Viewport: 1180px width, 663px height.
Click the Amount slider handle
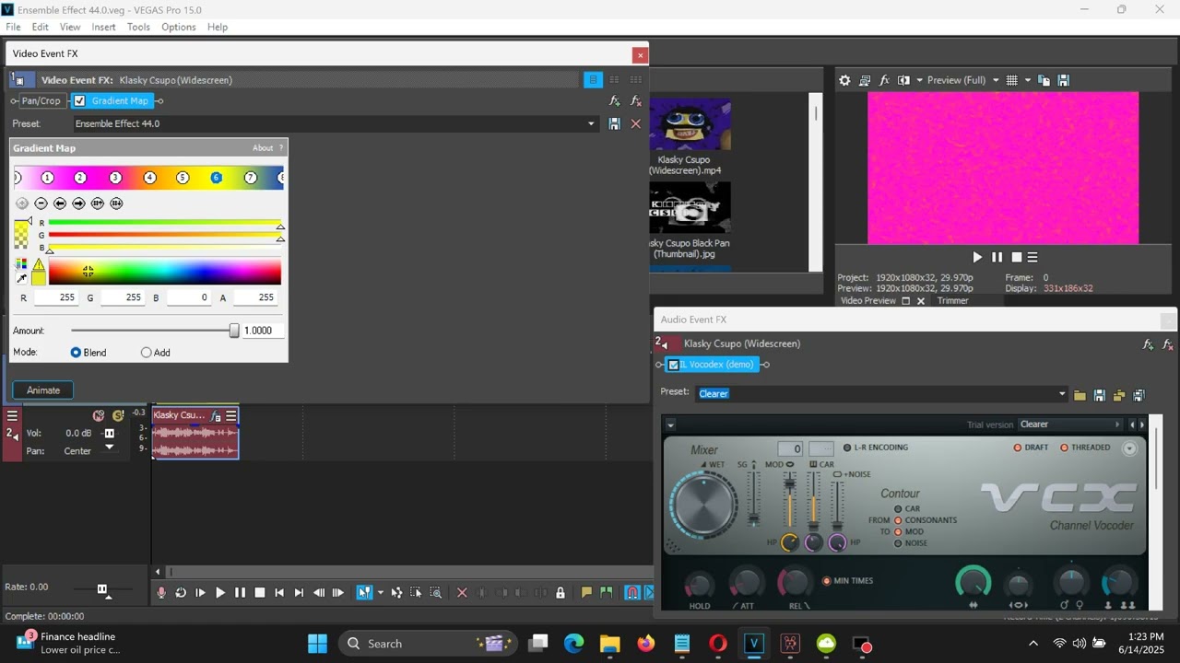234,331
